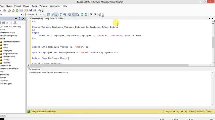Select the Service Broker tree folder

click(x=9, y=57)
